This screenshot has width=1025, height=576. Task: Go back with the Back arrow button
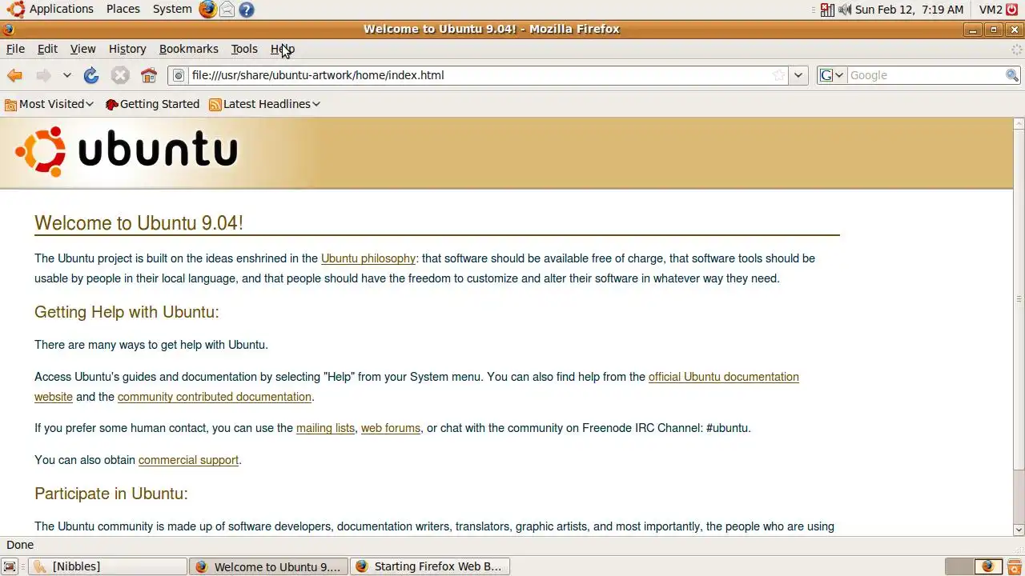tap(14, 75)
